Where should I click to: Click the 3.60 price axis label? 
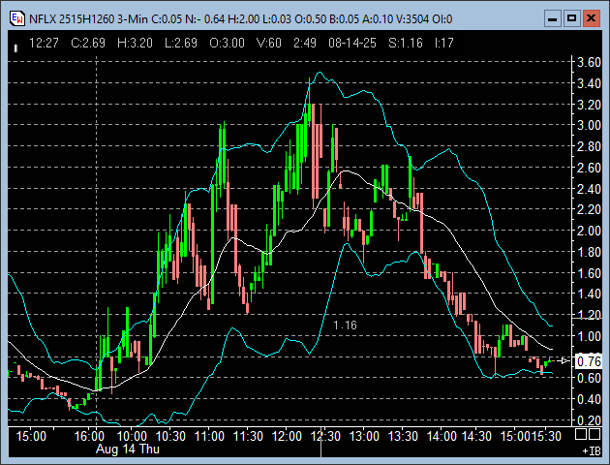click(589, 62)
